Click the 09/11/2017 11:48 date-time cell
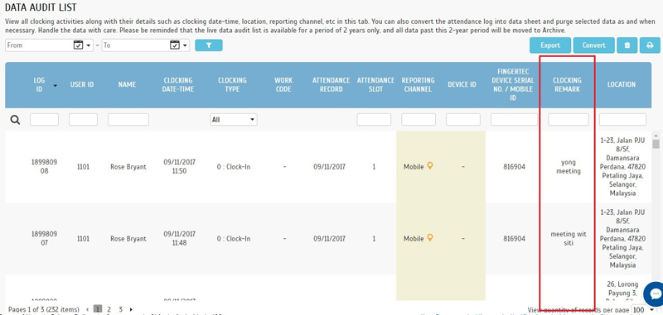 point(179,238)
